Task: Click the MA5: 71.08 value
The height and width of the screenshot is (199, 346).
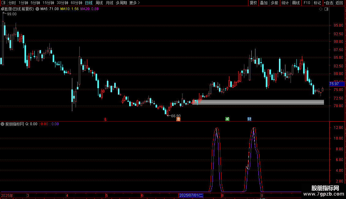Action: 49,9
